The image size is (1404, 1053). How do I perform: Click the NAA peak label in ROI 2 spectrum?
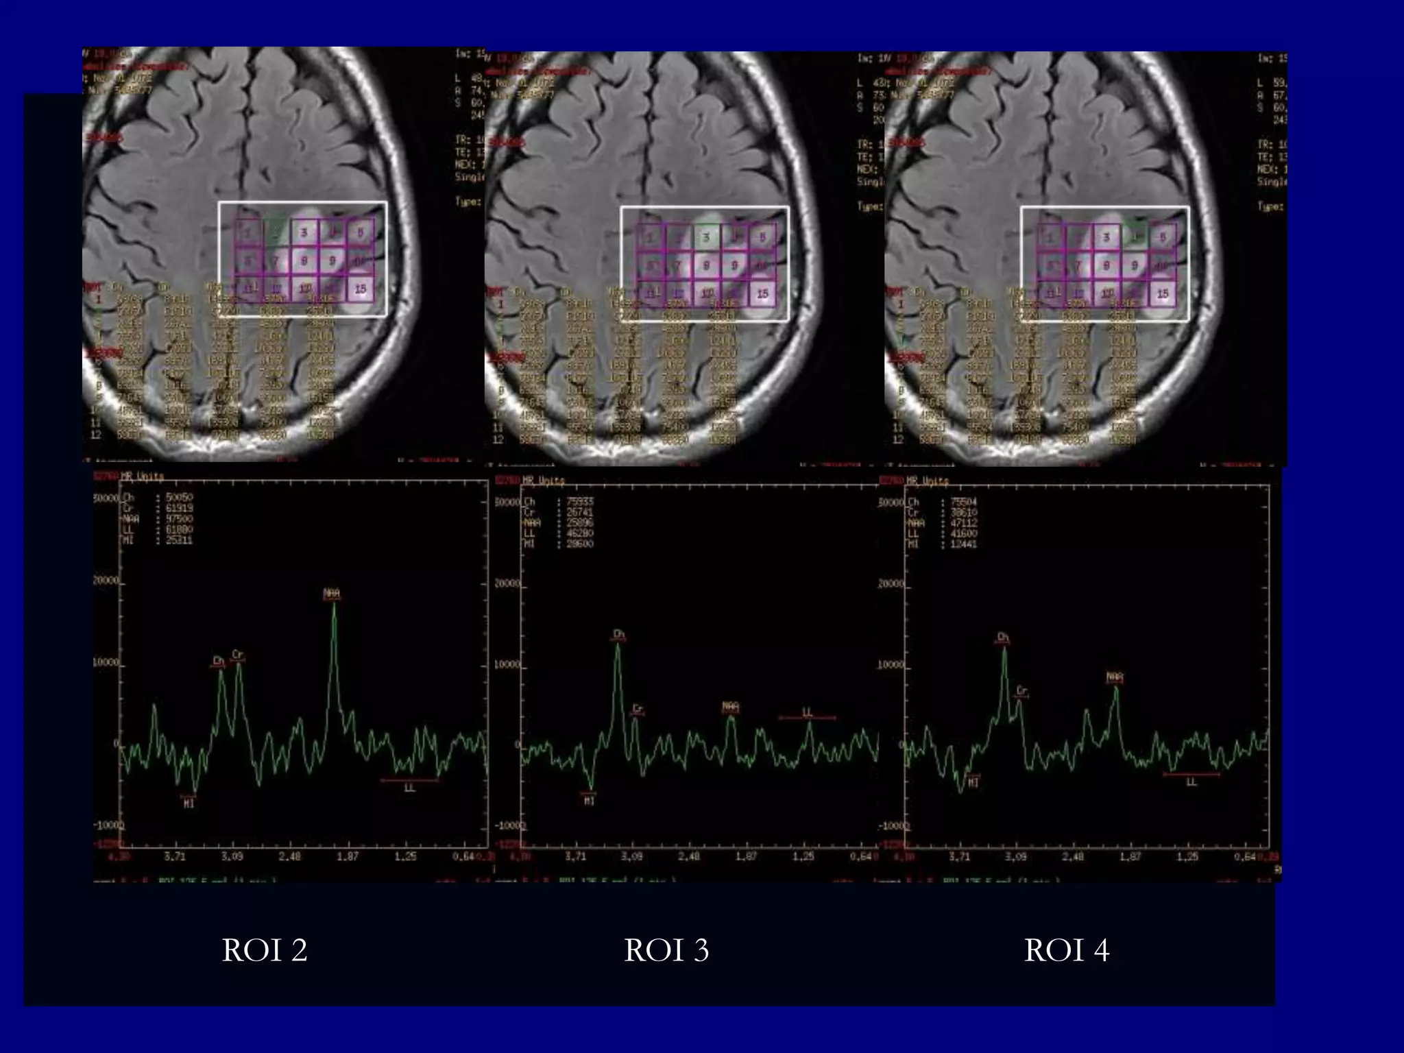332,593
